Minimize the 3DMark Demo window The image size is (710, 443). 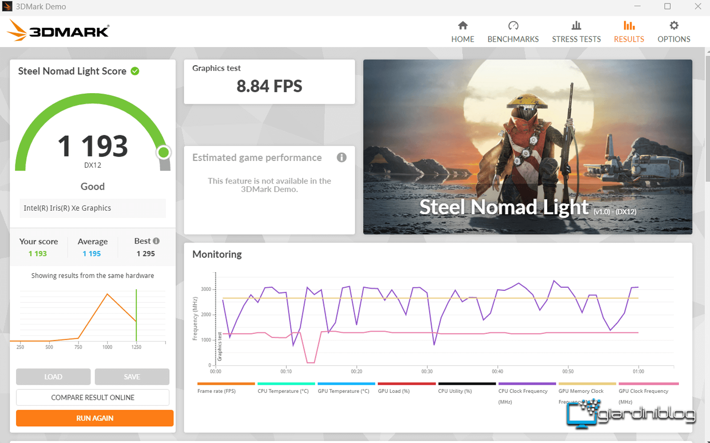pyautogui.click(x=638, y=6)
